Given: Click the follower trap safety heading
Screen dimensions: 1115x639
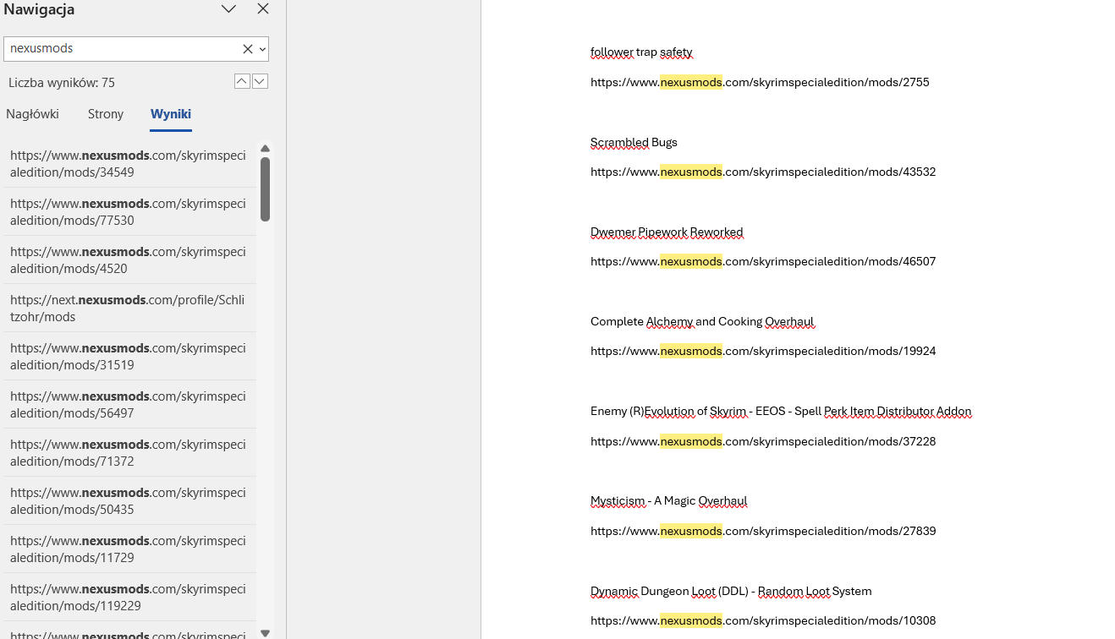Looking at the screenshot, I should point(641,52).
